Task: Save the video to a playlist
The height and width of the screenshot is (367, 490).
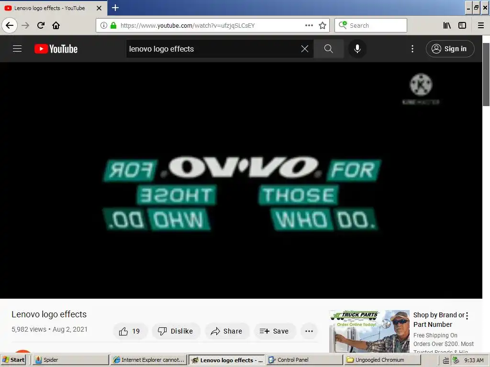Action: 274,331
